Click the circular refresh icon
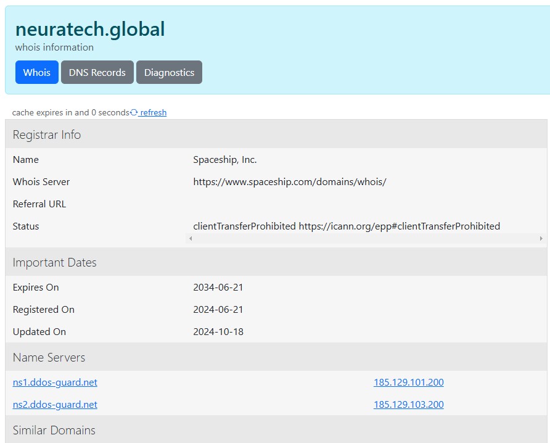The image size is (550, 443). [x=135, y=112]
